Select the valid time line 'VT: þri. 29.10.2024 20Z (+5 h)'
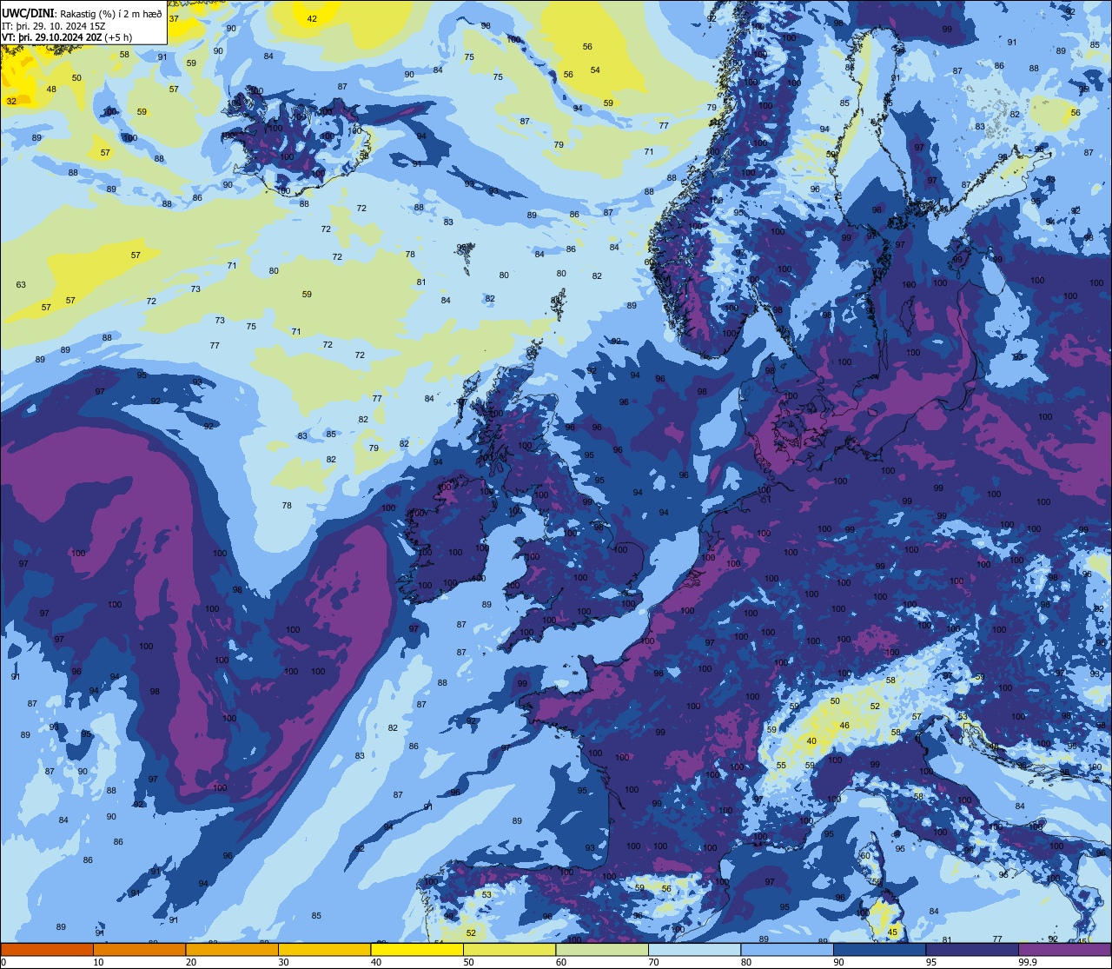Image resolution: width=1112 pixels, height=969 pixels. pyautogui.click(x=67, y=38)
